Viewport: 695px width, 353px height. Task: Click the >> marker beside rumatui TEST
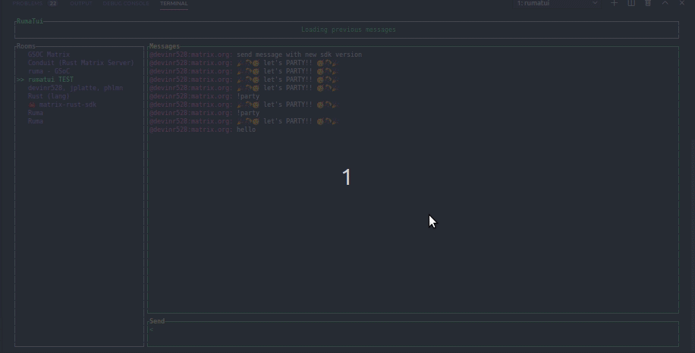click(x=20, y=80)
